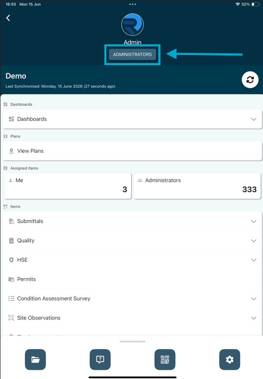Open the folder icon in bottom bar

(x=35, y=360)
